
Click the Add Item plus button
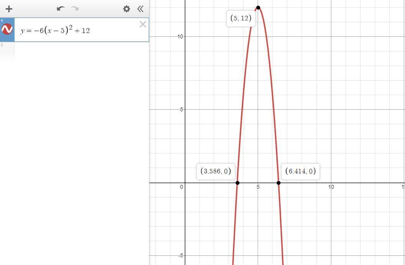pyautogui.click(x=9, y=9)
